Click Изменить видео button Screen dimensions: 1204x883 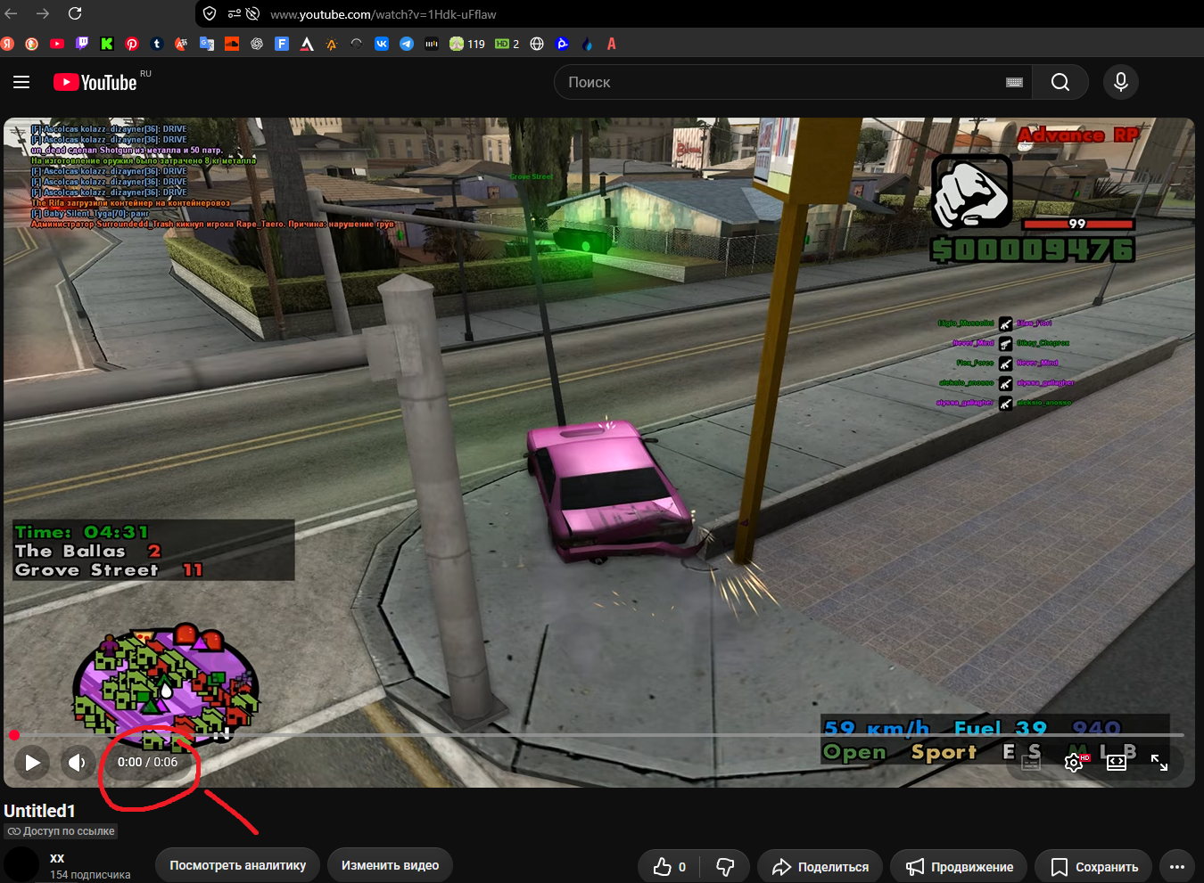point(391,866)
